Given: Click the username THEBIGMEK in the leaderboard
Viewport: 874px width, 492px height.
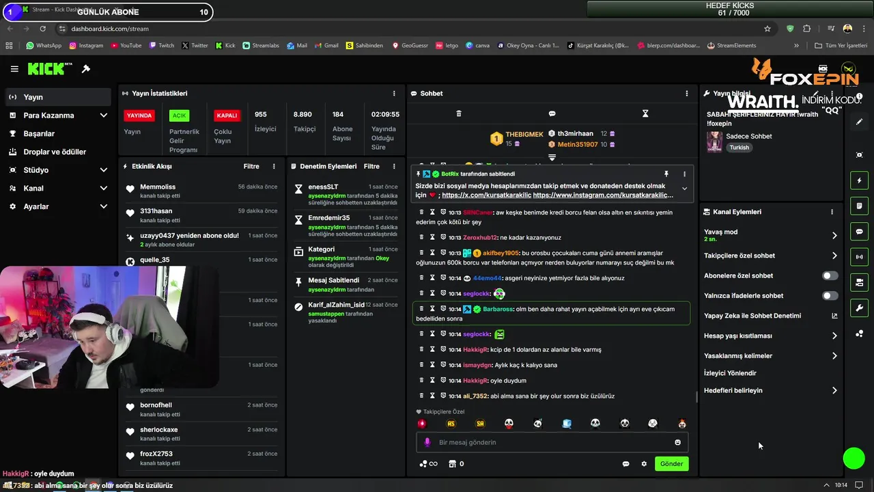Looking at the screenshot, I should [524, 135].
